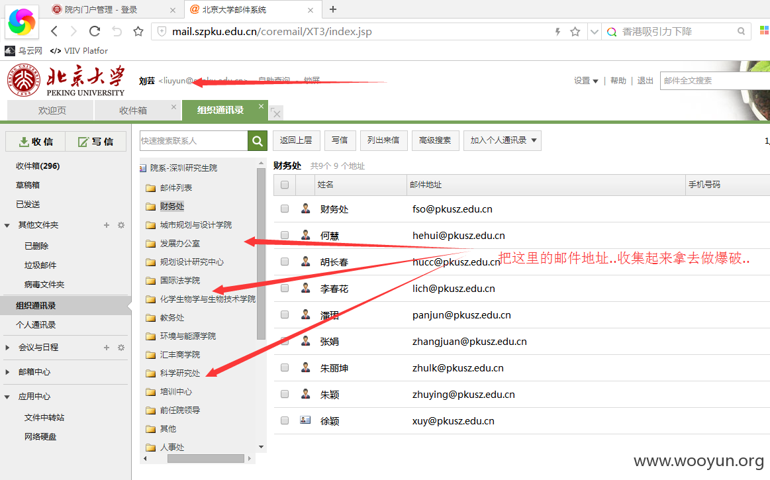Reload the page with the refresh icon
770x480 pixels.
coord(95,31)
